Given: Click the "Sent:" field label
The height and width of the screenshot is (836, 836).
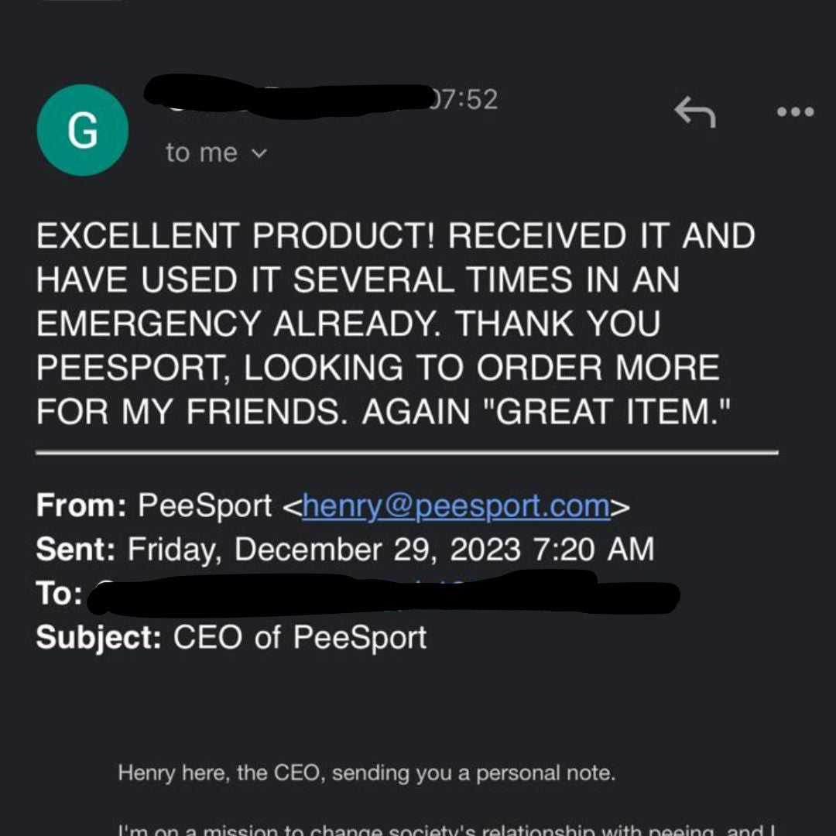Looking at the screenshot, I should point(76,550).
